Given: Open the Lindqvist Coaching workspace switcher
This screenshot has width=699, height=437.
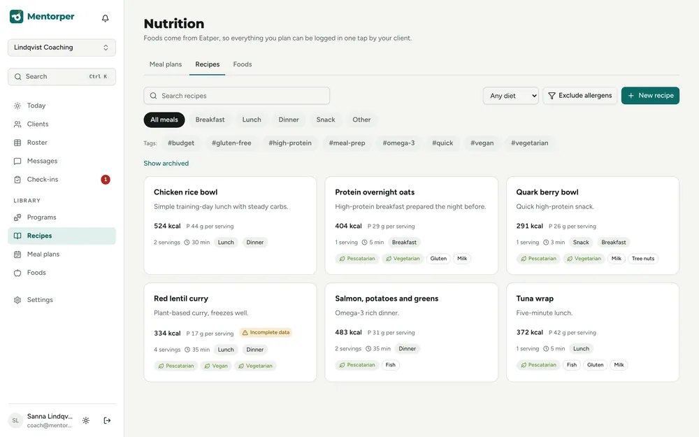Looking at the screenshot, I should tap(62, 48).
